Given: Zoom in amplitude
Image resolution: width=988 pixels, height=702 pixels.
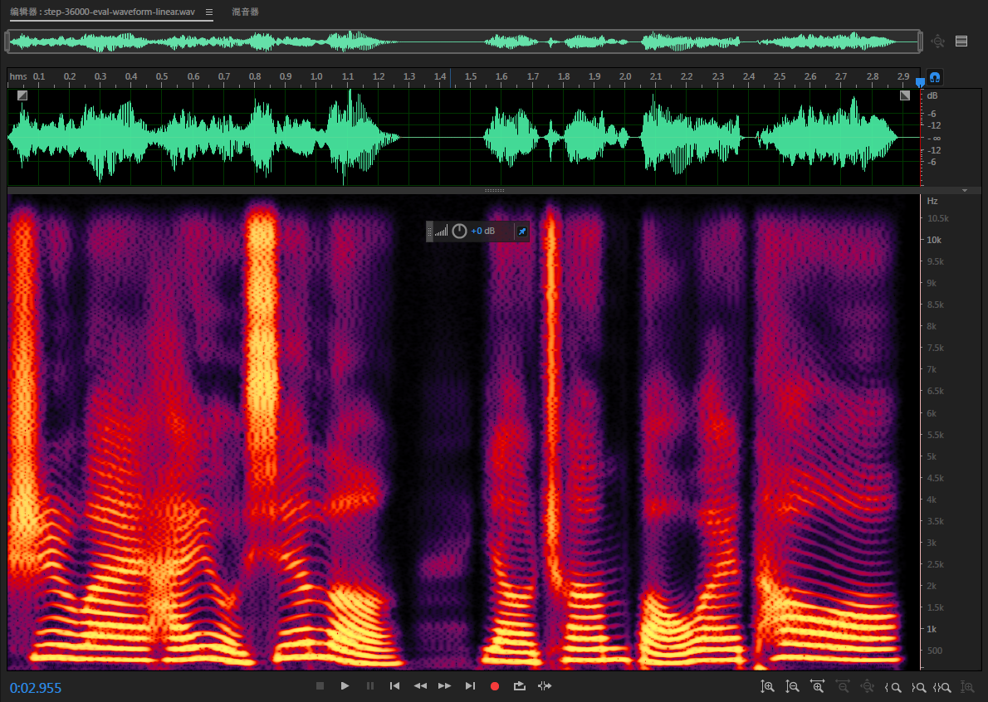Looking at the screenshot, I should (767, 687).
